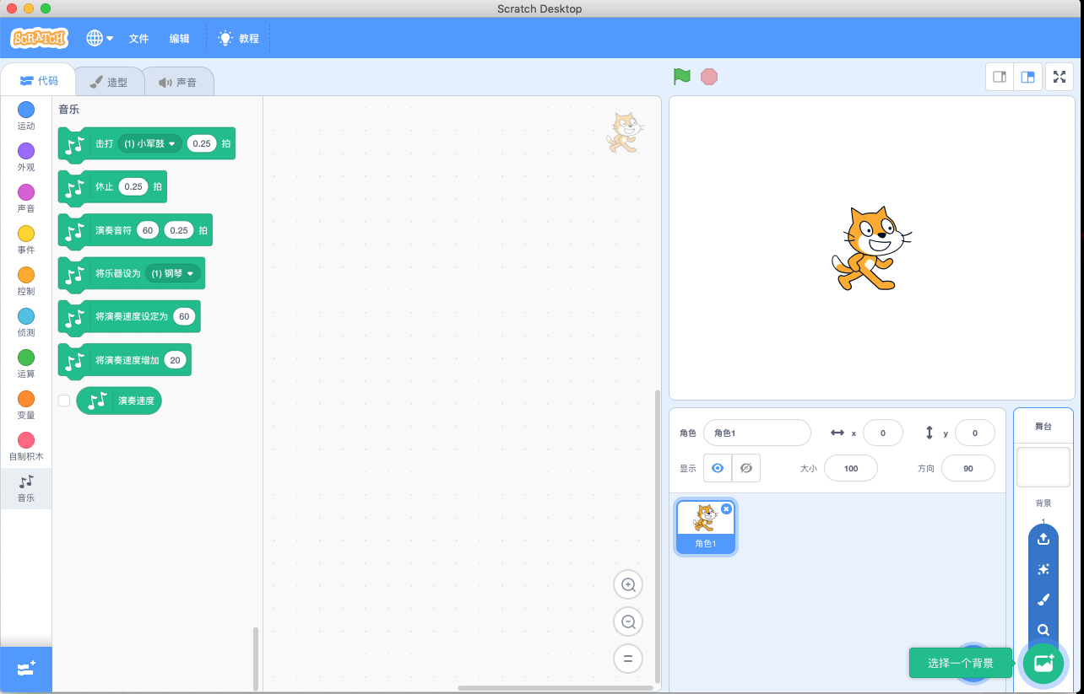Click the sprite x position field
The image size is (1084, 694).
click(883, 433)
